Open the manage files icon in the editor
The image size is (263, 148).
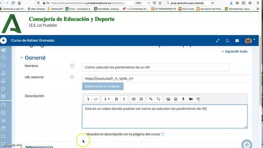[x=198, y=99]
